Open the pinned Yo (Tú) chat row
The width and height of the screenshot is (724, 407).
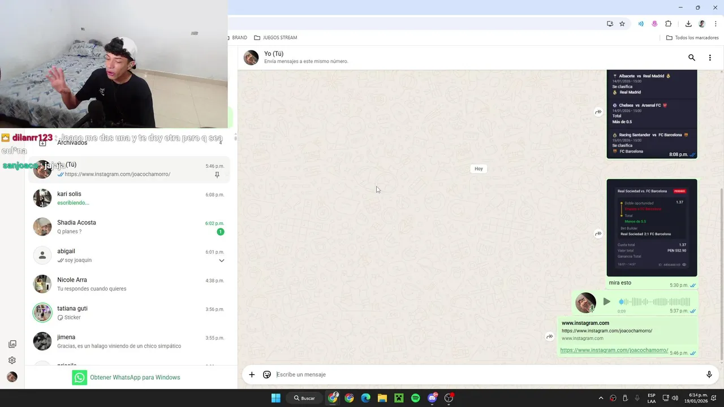coord(129,169)
